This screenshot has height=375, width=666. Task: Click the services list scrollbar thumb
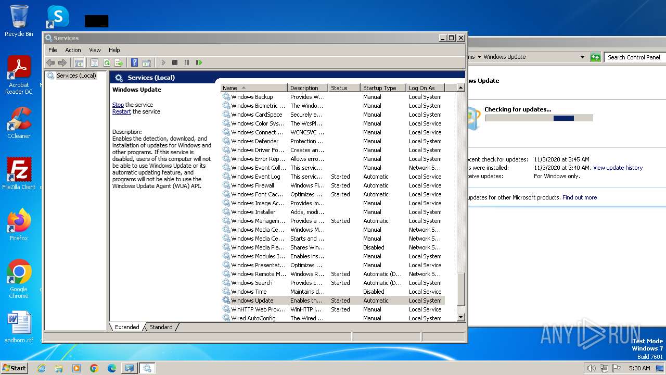[x=460, y=289]
